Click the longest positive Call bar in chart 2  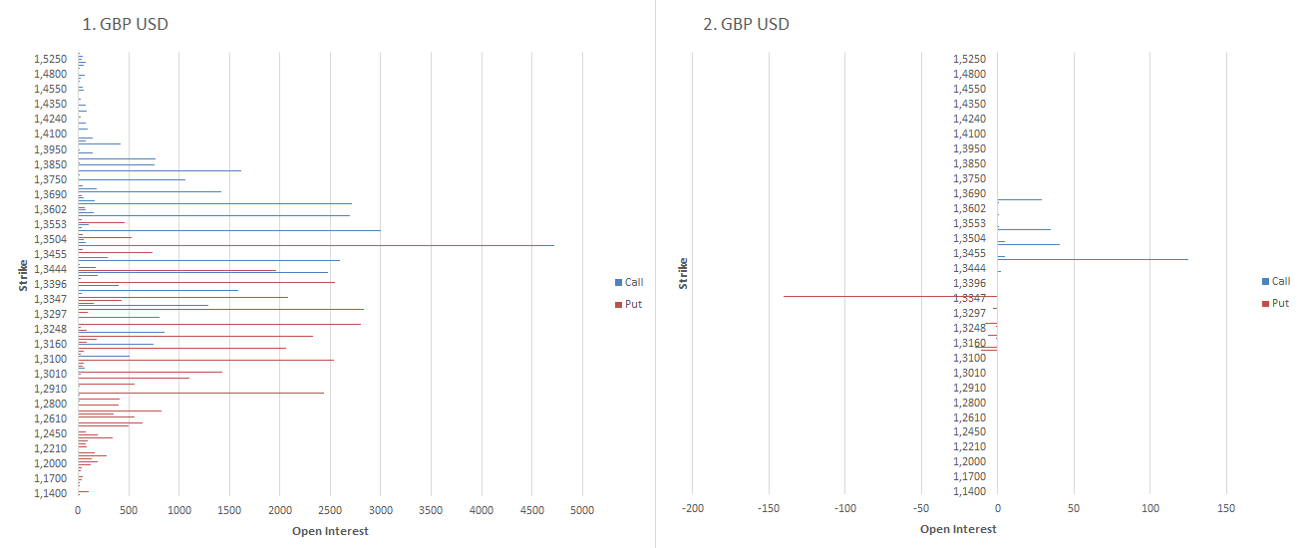click(x=1097, y=259)
